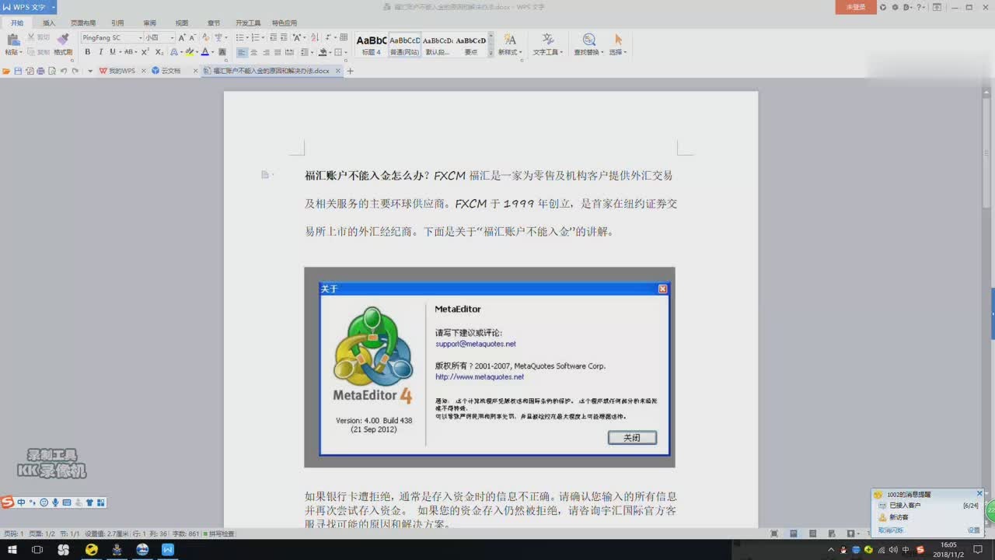Screen dimensions: 995x560
Task: Switch to the 引用 ribbon tab
Action: click(117, 23)
